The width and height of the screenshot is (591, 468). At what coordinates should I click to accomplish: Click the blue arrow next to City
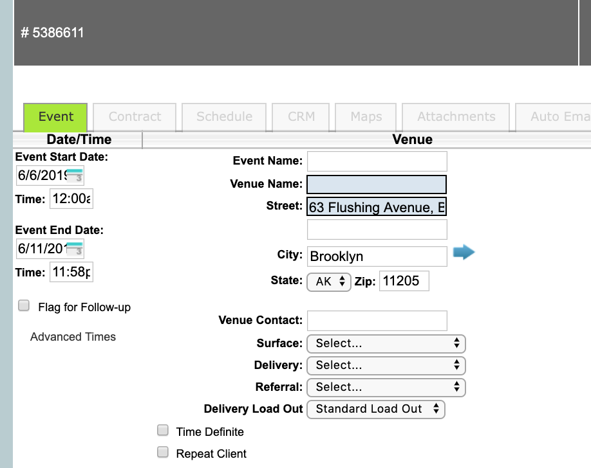click(464, 253)
